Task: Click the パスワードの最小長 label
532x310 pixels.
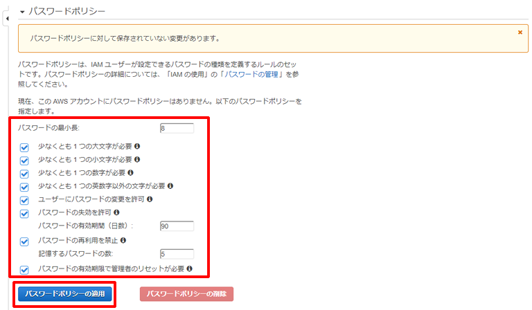Action: pos(48,128)
